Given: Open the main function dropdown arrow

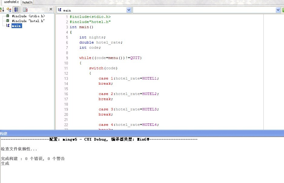Looking at the screenshot, I should coord(129,10).
